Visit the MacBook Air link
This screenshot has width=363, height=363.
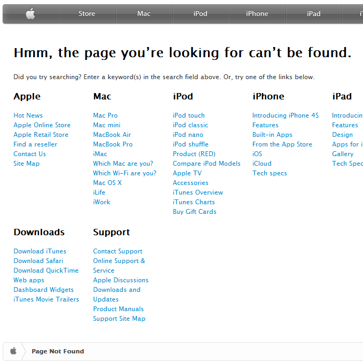tap(112, 135)
